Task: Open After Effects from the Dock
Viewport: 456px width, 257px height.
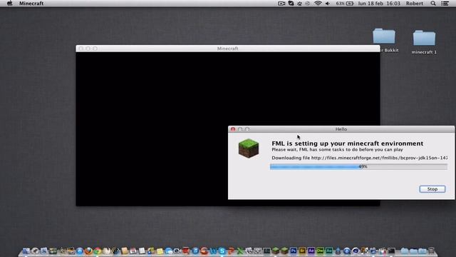Action: click(311, 251)
